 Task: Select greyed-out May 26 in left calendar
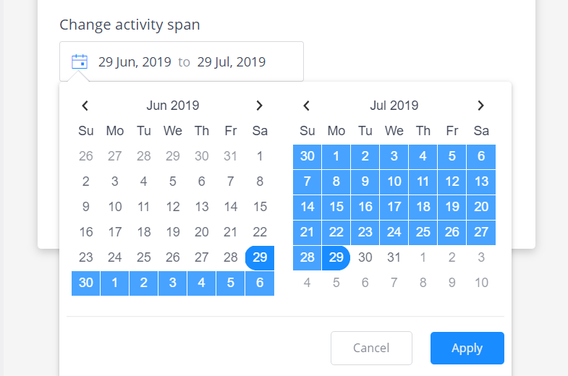point(86,156)
